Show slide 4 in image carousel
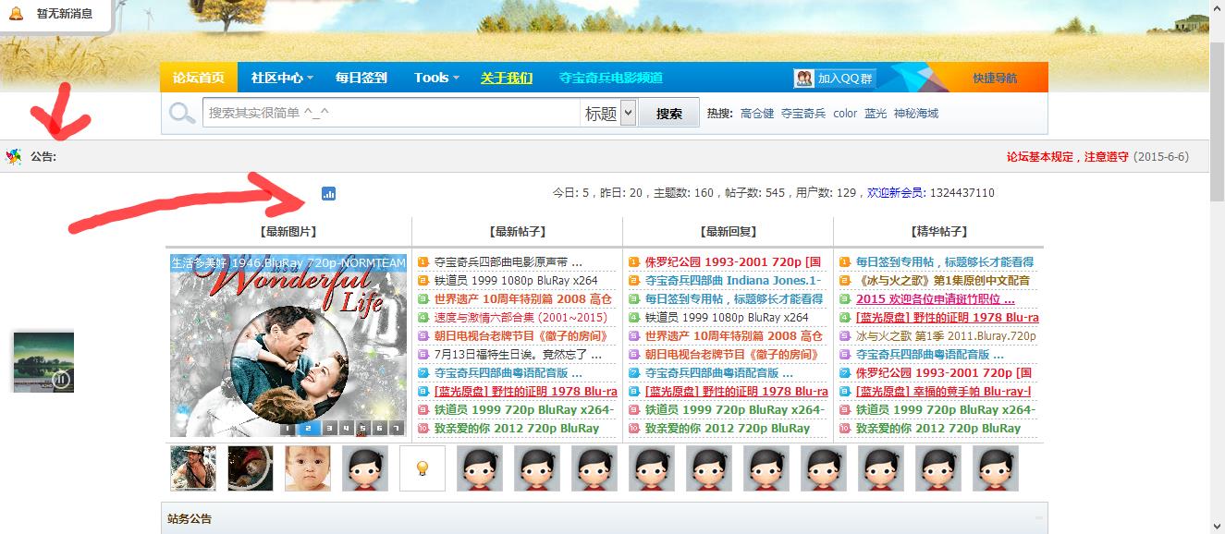The width and height of the screenshot is (1225, 534). [x=346, y=428]
